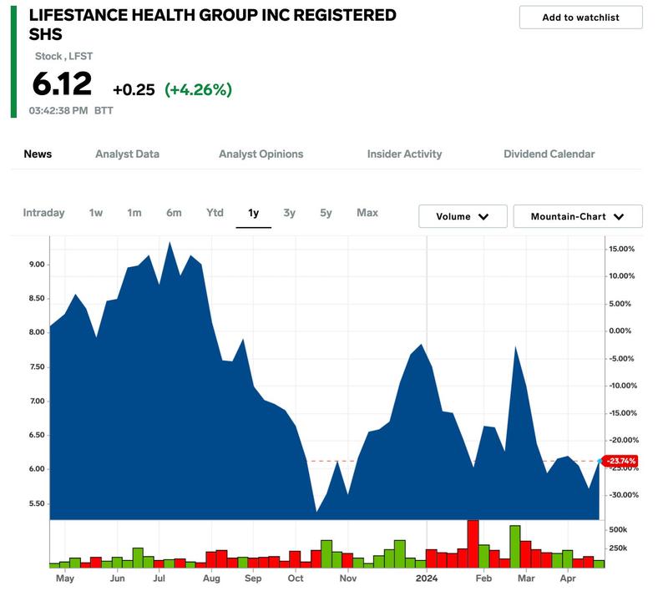
Task: Click the Aug axis label
Action: [211, 578]
